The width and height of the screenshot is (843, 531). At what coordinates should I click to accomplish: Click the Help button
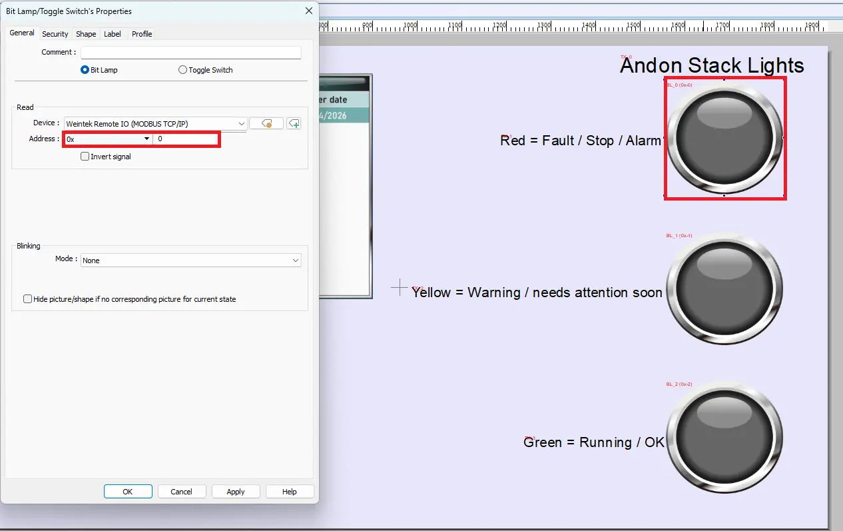coord(290,491)
